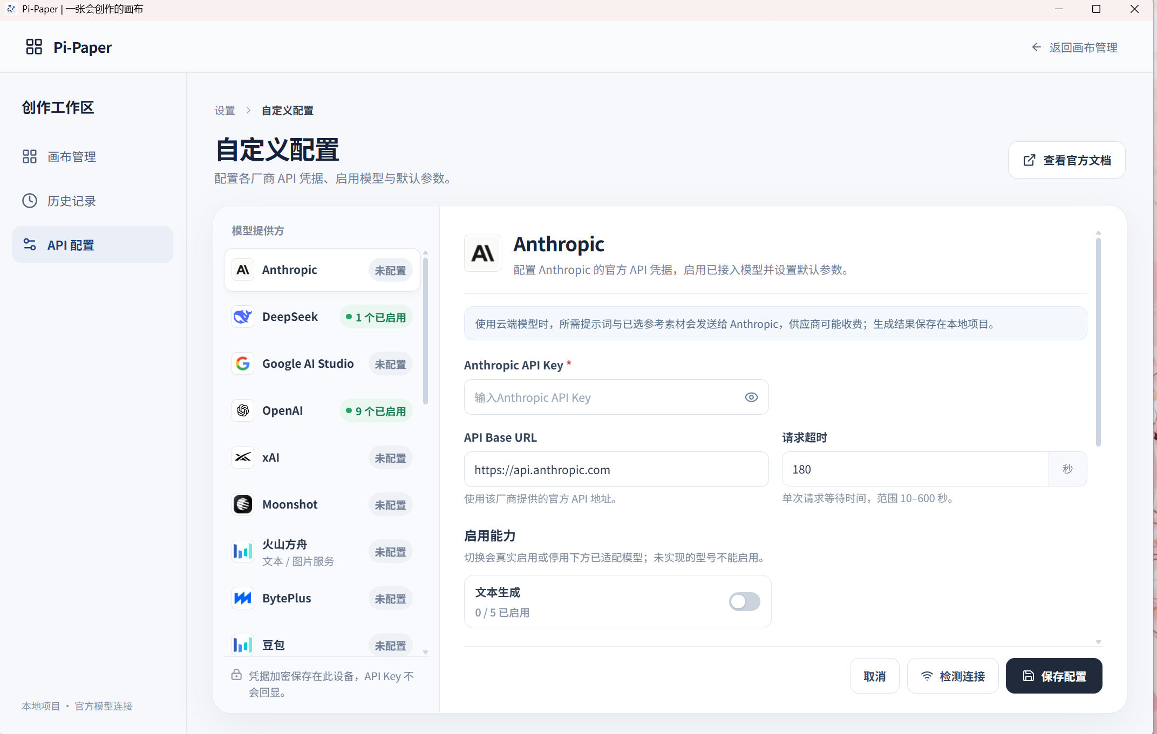
Task: Click the Anthropic provider logo icon
Action: pyautogui.click(x=243, y=270)
